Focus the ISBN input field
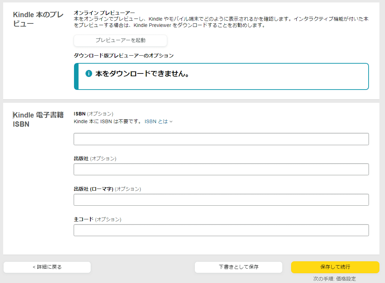Screen dimensions: 385x283 coord(221,139)
